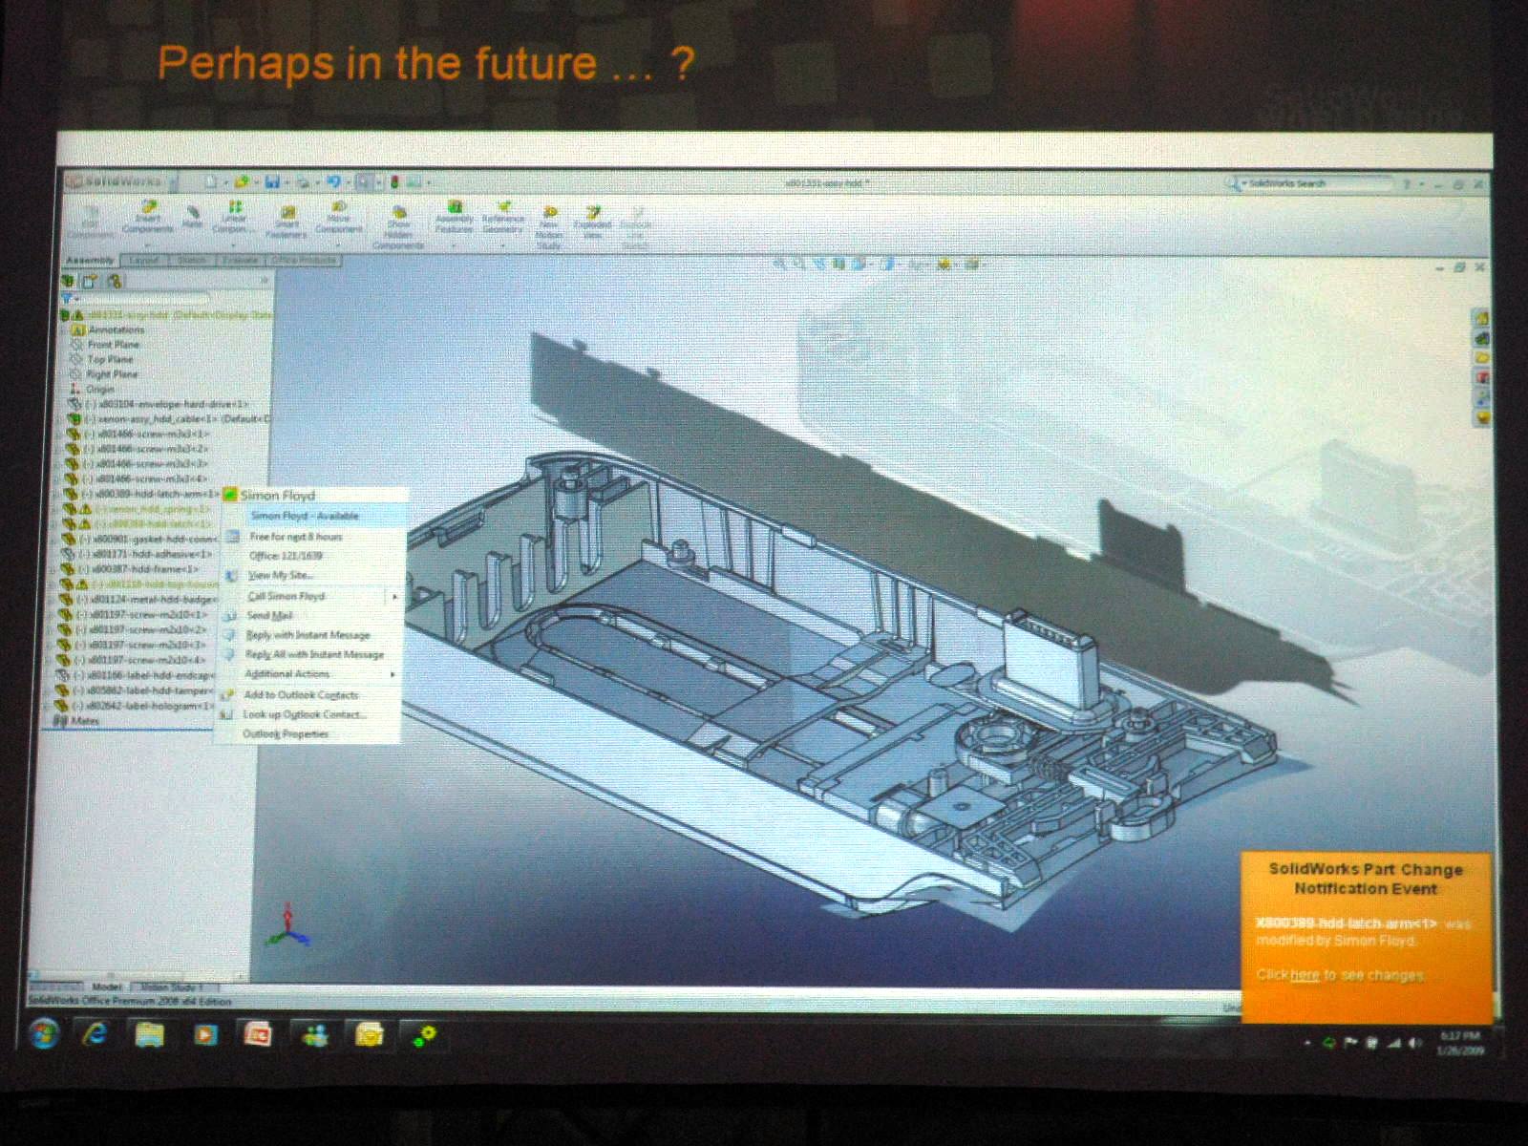Switch to the Evaluate tab
The height and width of the screenshot is (1146, 1528).
click(240, 260)
